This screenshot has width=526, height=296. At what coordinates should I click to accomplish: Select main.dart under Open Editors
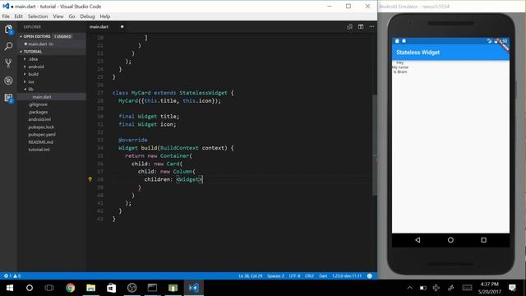38,44
